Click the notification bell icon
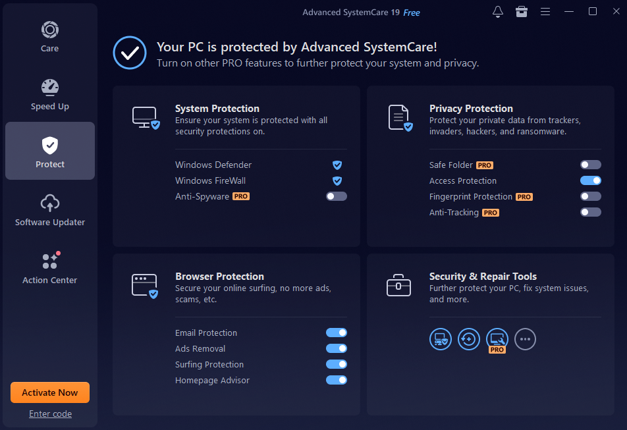The height and width of the screenshot is (430, 627). click(x=498, y=12)
